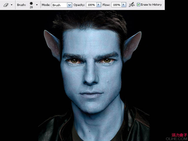
Task: Click the pointed ear on the image's left
Action: point(52,44)
